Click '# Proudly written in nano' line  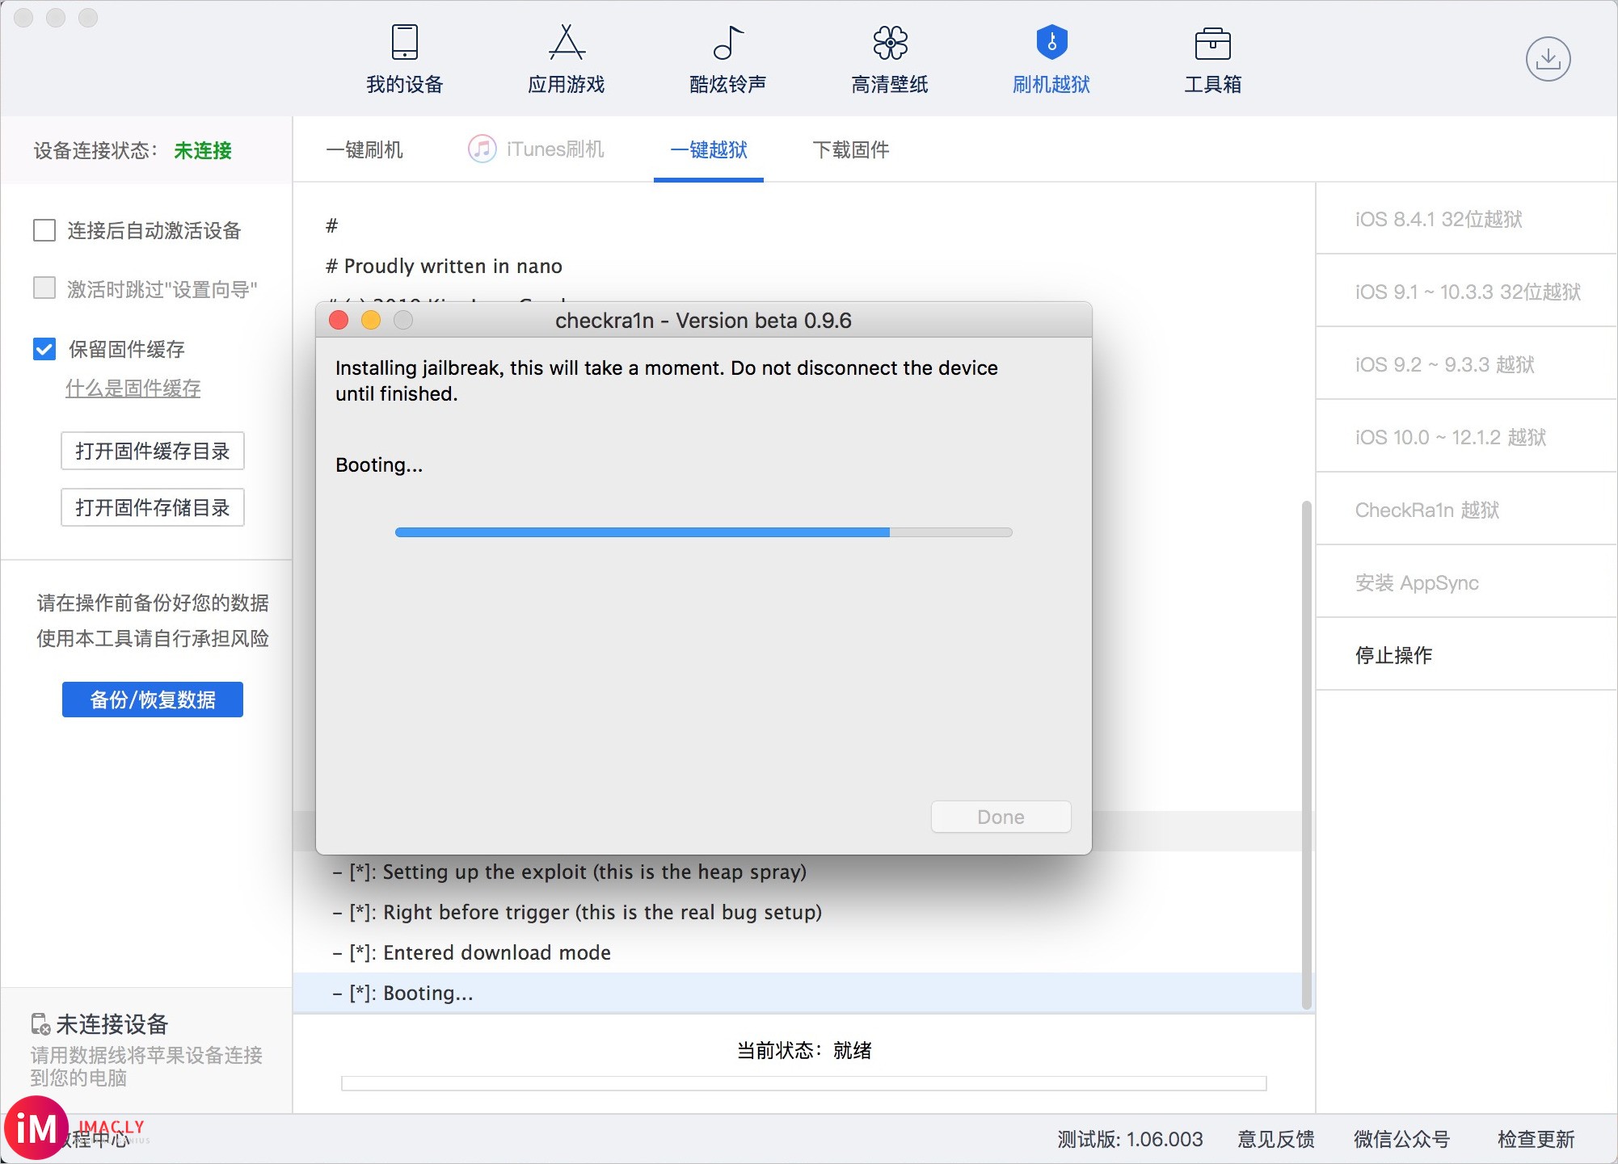(x=444, y=266)
